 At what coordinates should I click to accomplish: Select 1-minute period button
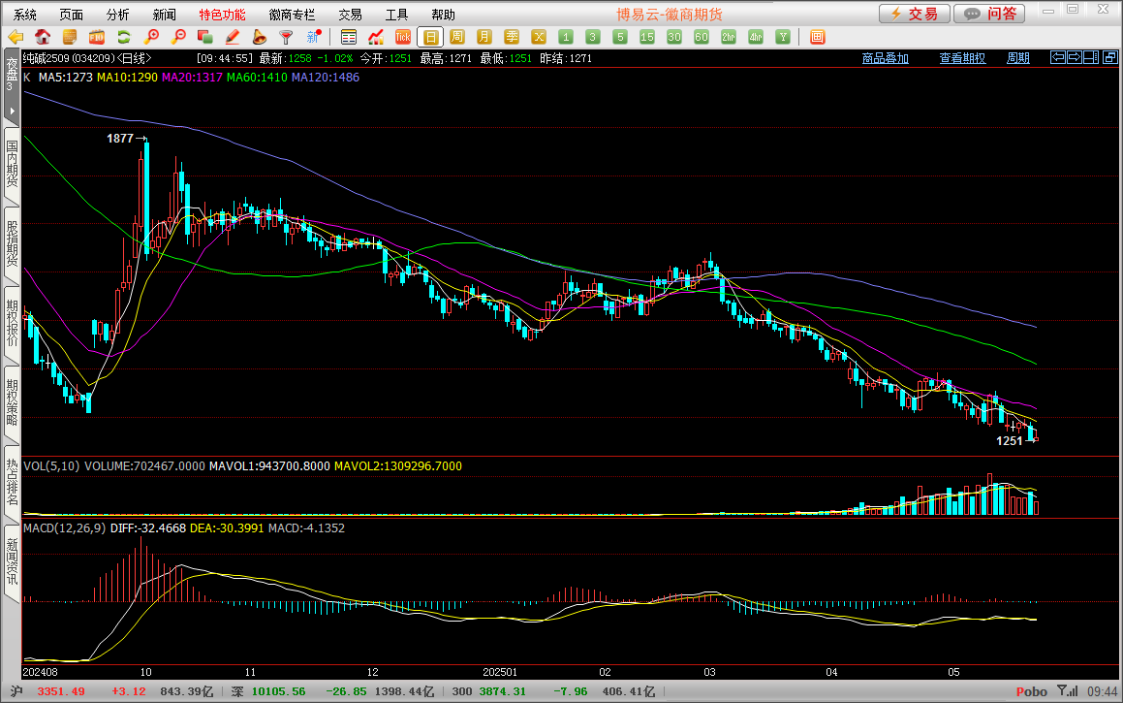566,37
